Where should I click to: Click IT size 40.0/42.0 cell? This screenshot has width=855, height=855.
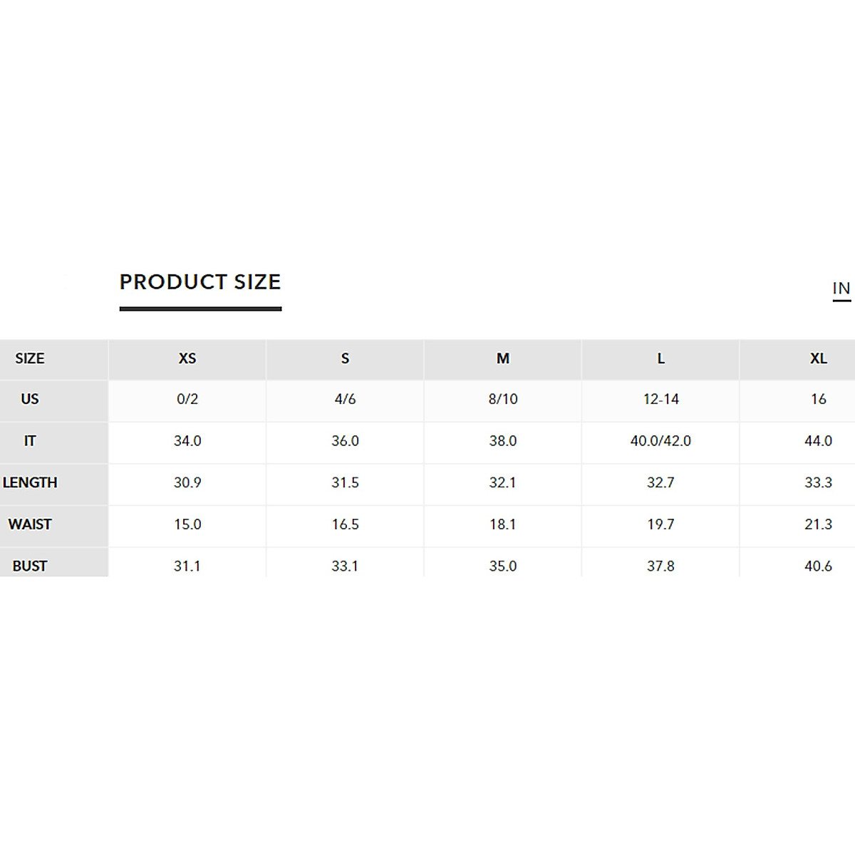pos(660,441)
